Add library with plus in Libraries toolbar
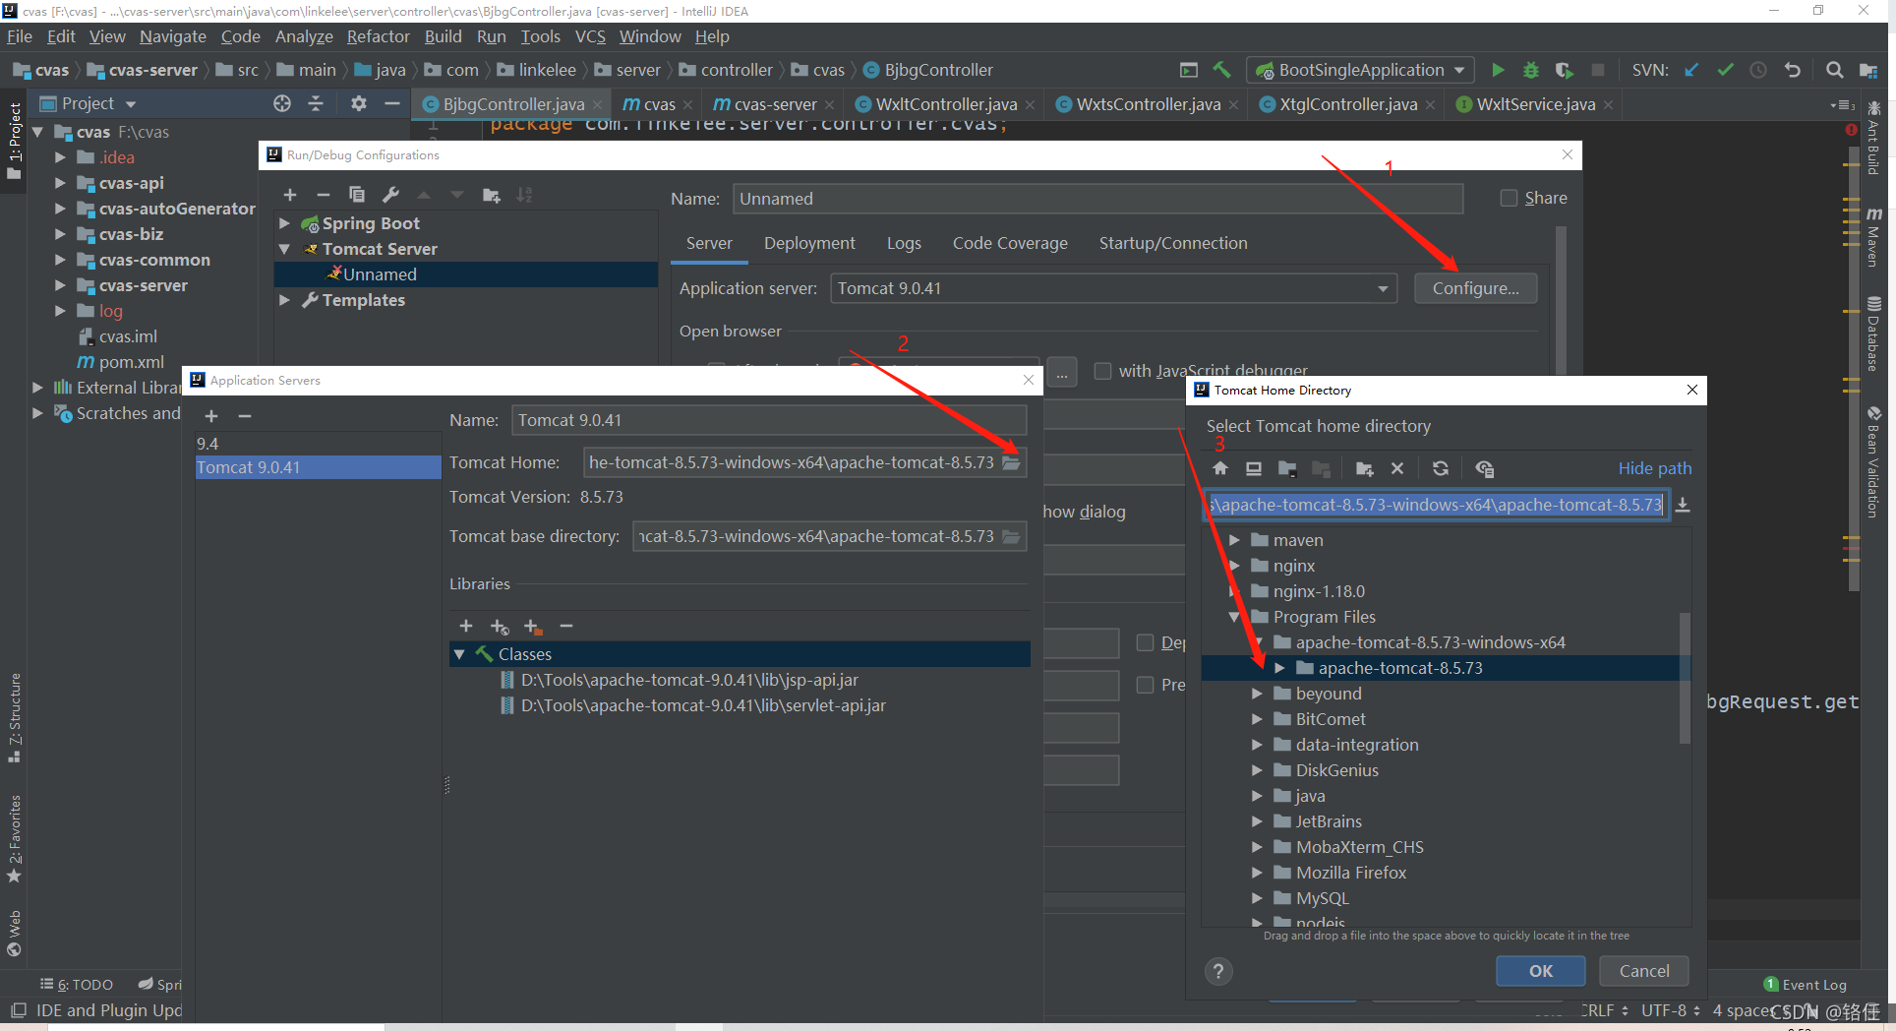The height and width of the screenshot is (1031, 1896). pyautogui.click(x=466, y=626)
